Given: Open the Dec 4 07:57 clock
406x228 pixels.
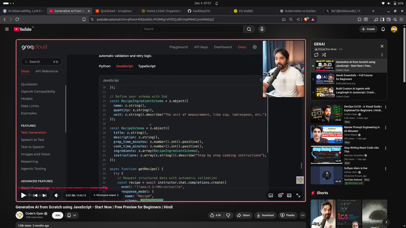Looking at the screenshot, I should 203,3.
